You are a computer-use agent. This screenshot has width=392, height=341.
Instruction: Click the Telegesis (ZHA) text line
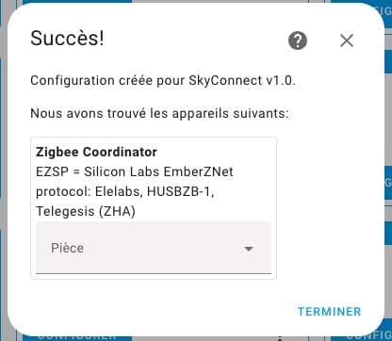click(86, 211)
